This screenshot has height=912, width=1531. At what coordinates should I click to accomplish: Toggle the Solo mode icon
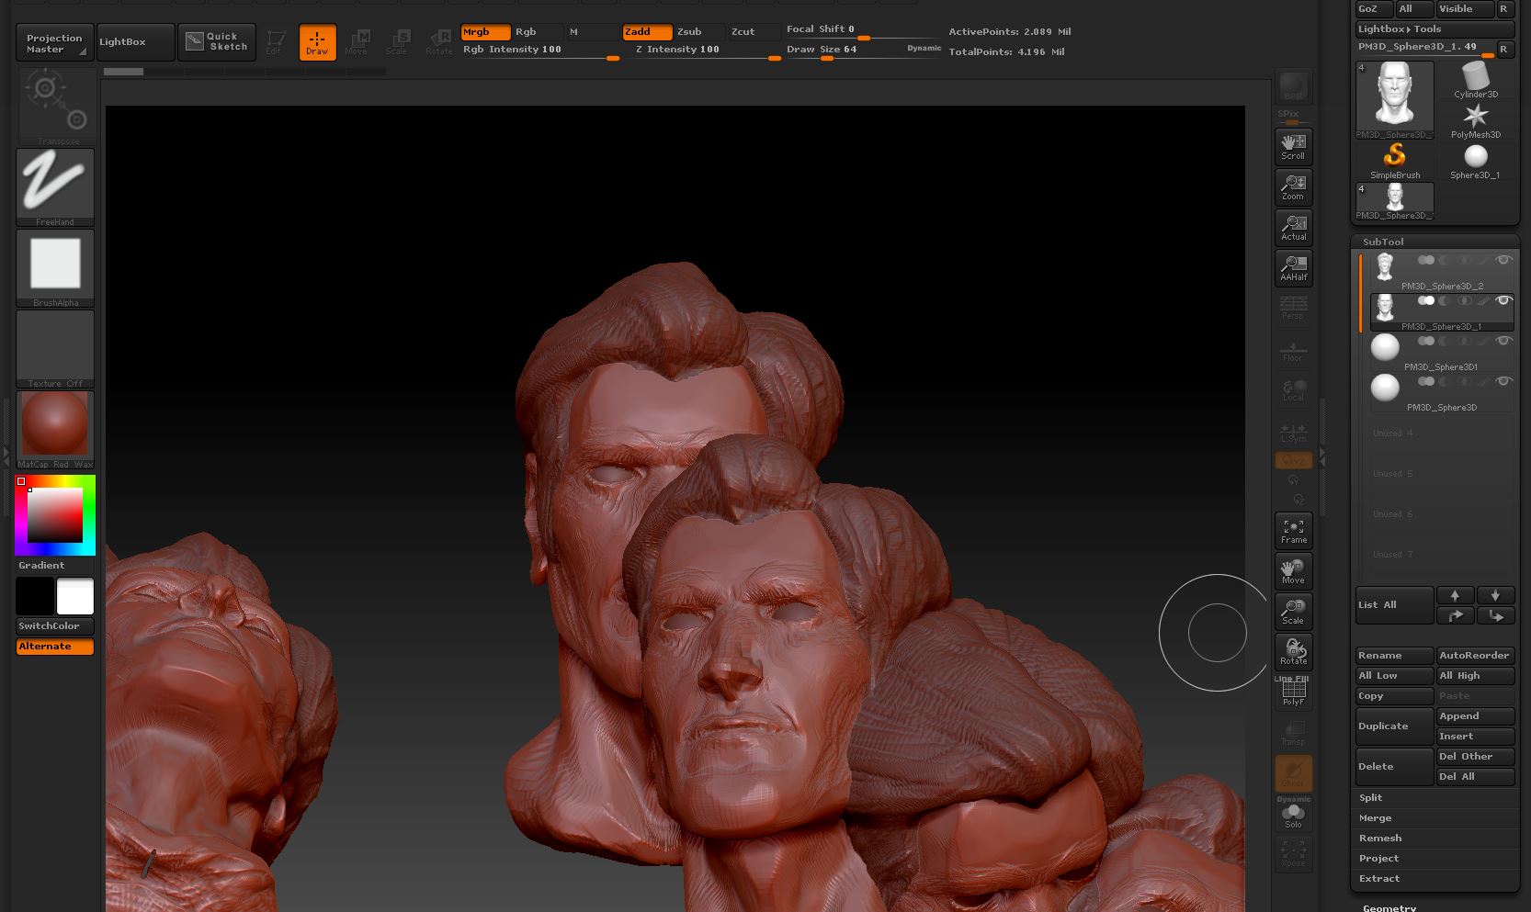[1293, 815]
